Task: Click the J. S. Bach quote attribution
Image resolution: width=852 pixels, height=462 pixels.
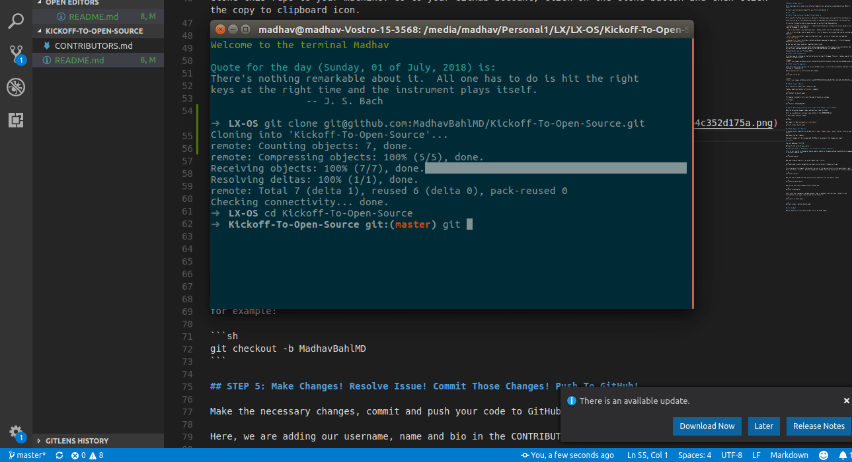Action: coord(345,101)
